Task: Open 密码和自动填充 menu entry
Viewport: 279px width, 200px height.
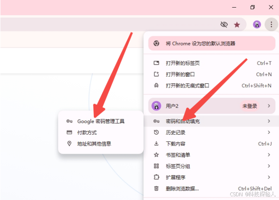Action: (x=211, y=121)
